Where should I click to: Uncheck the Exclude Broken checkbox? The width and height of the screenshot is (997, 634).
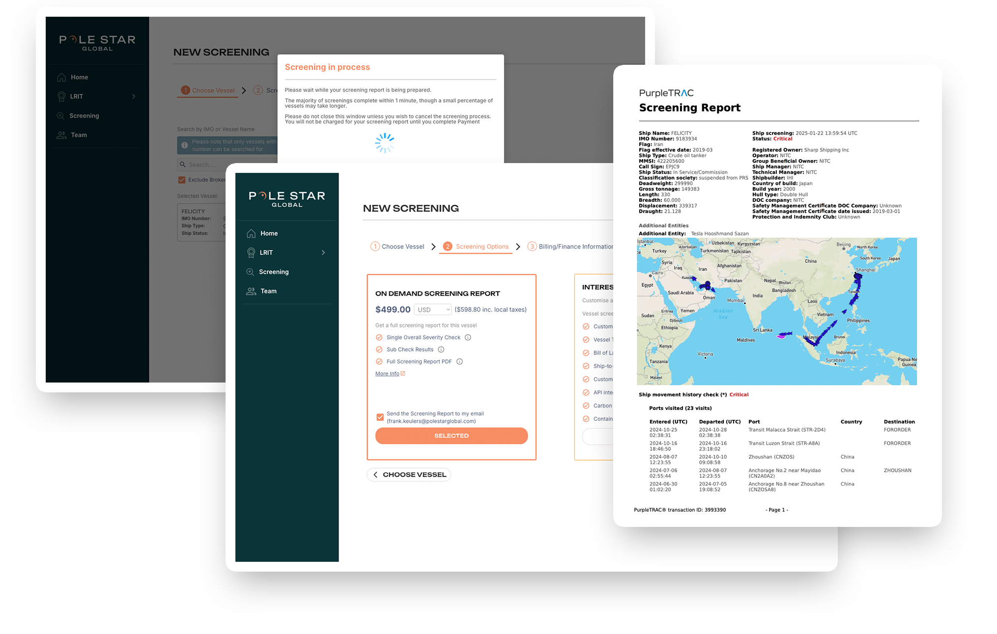point(182,180)
